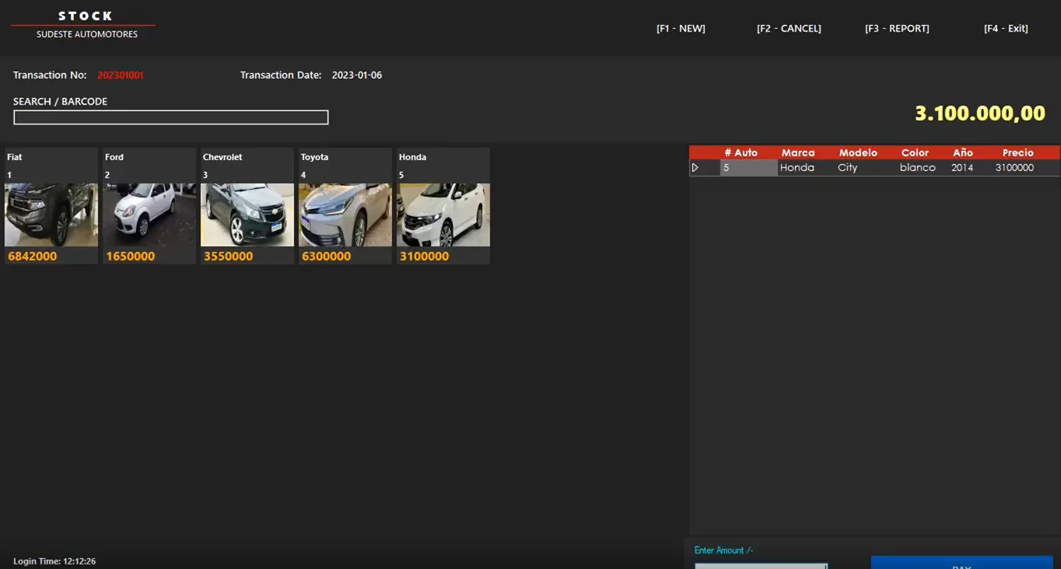Open the F3 - REPORT view
The width and height of the screenshot is (1061, 569).
point(897,29)
